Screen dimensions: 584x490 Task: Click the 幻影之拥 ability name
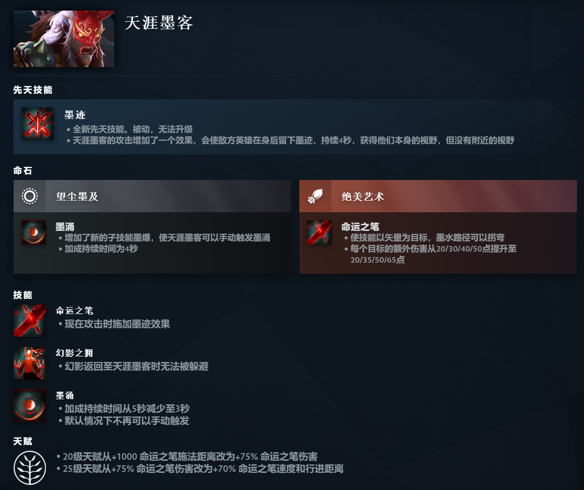74,353
